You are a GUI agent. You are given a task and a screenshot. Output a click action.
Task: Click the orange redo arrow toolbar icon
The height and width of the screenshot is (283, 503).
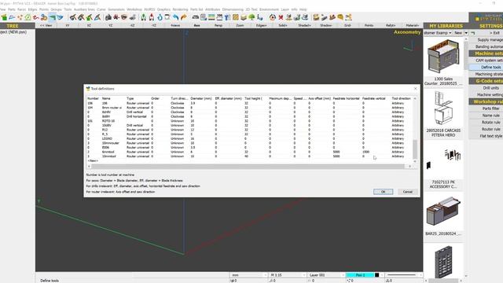click(x=183, y=17)
